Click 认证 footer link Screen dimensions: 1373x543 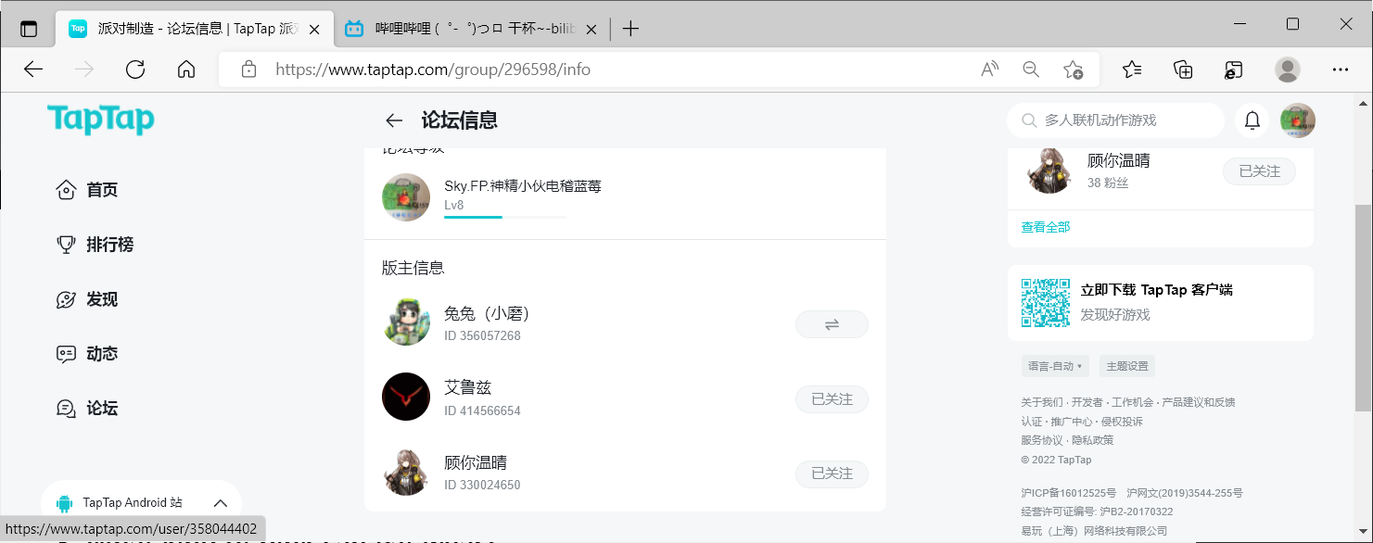pos(1031,422)
